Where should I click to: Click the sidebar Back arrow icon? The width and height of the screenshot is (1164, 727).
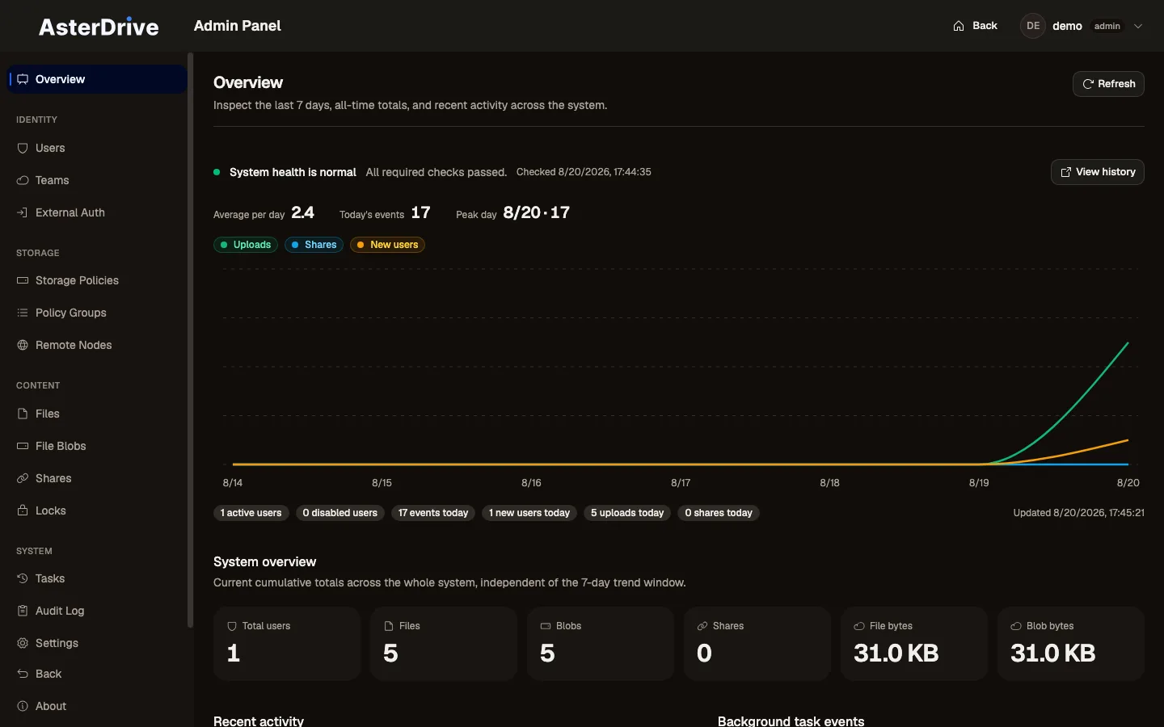tap(23, 674)
